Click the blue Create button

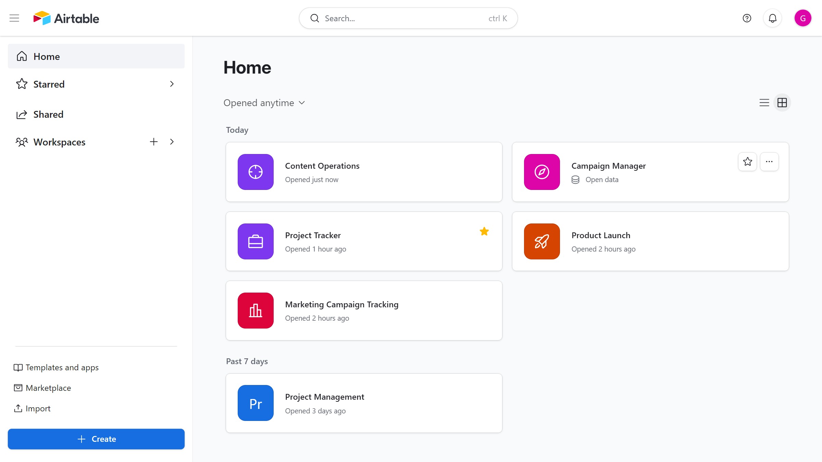pyautogui.click(x=96, y=439)
